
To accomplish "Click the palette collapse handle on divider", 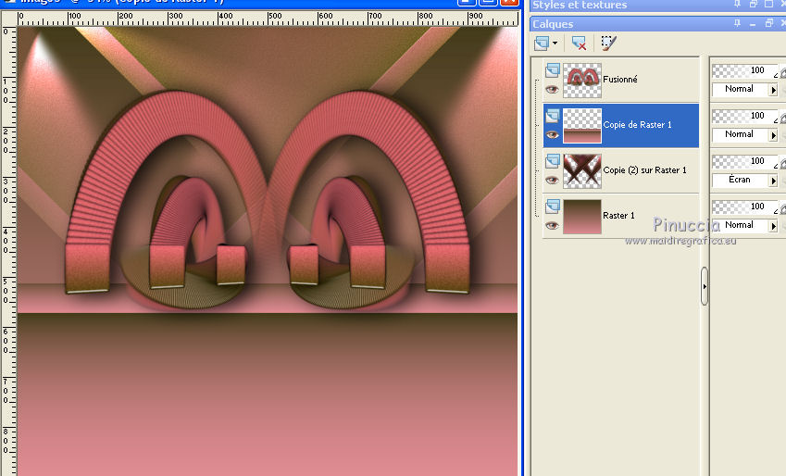I will 705,287.
